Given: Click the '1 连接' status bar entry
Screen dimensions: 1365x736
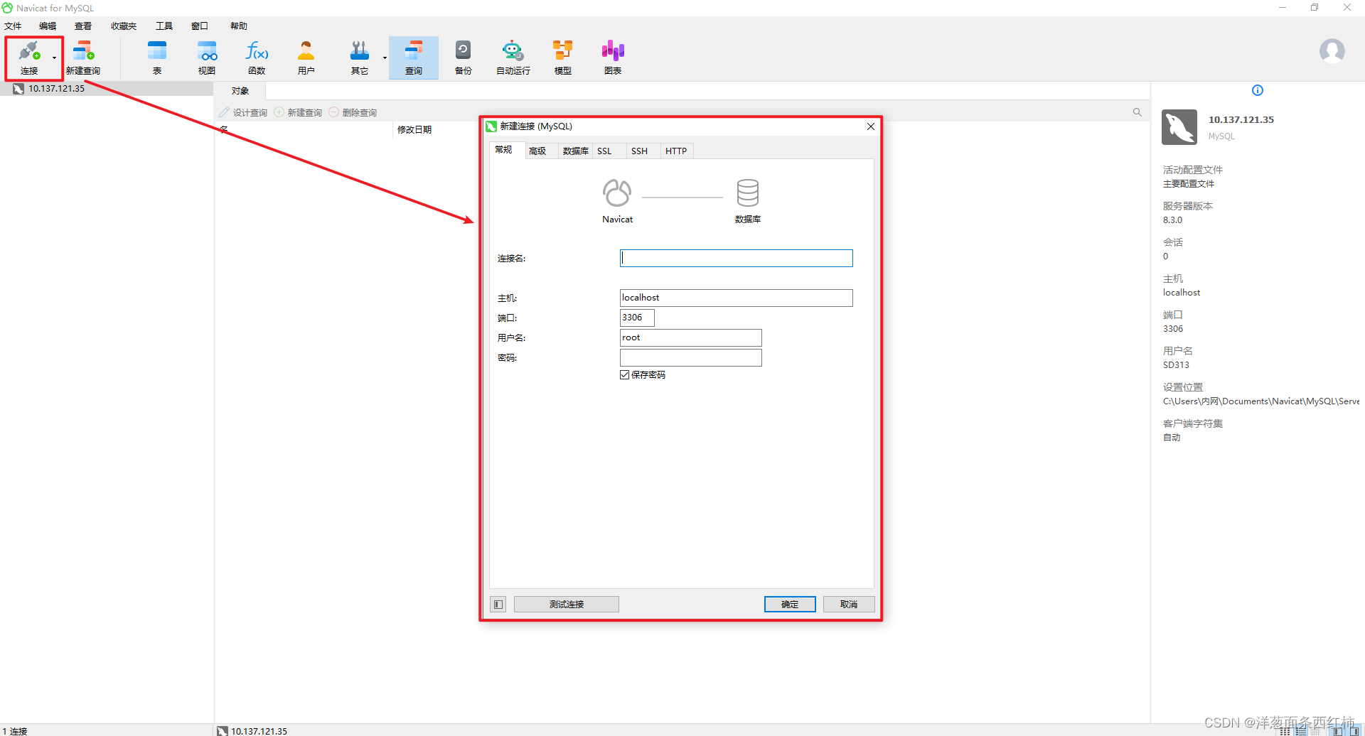Looking at the screenshot, I should coord(15,731).
